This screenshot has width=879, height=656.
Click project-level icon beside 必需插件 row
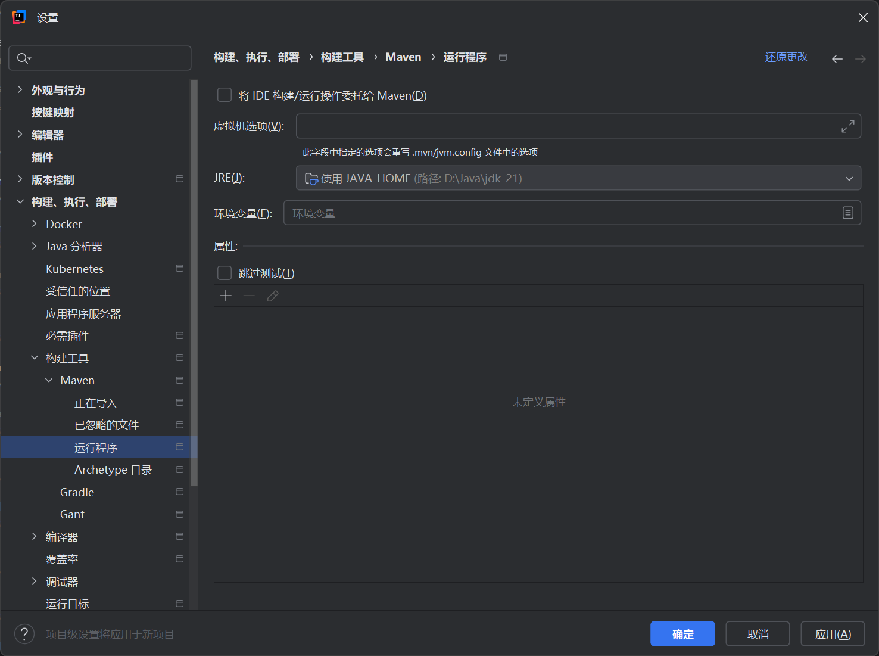tap(179, 335)
